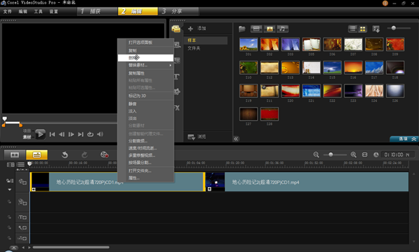The width and height of the screenshot is (419, 252).
Task: Expand the 选项 options panel
Action: tap(404, 139)
